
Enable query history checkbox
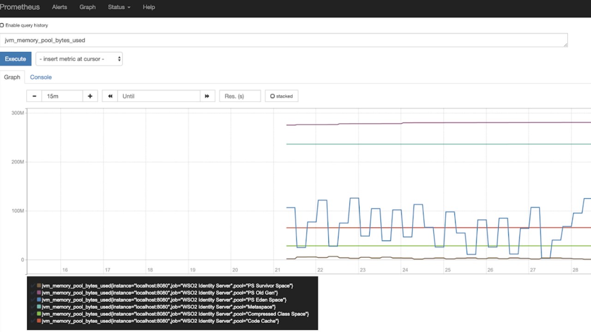[2, 25]
